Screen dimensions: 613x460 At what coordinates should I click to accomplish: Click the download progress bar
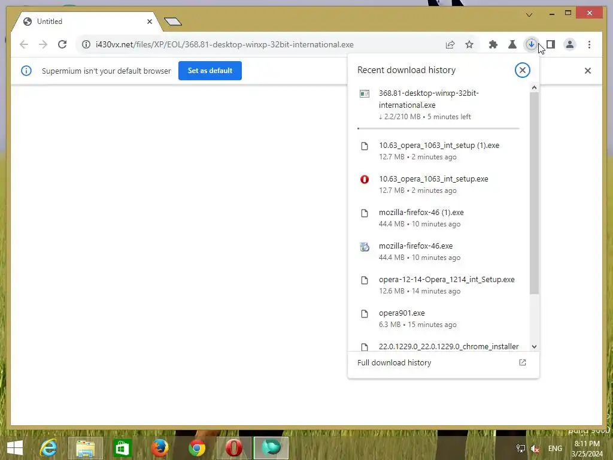click(438, 128)
